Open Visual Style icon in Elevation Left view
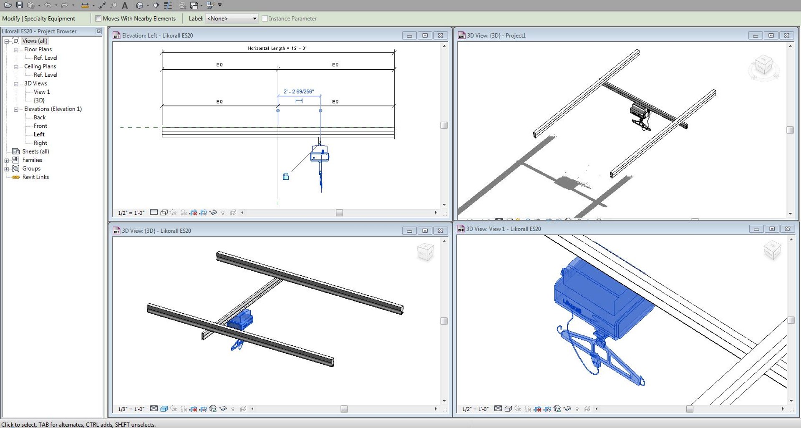Viewport: 801px width, 428px height. 164,212
